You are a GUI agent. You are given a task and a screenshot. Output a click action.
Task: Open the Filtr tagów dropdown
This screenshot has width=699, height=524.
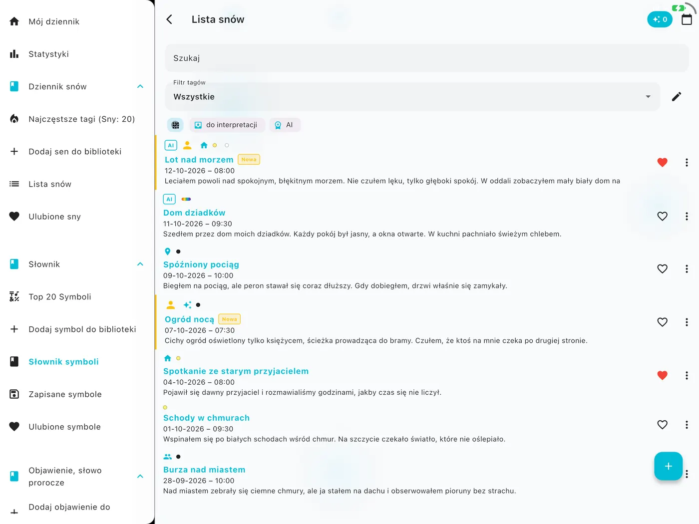point(412,96)
